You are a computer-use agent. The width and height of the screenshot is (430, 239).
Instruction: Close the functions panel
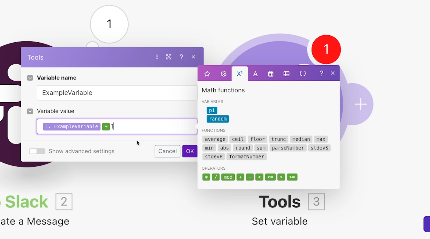pos(333,73)
